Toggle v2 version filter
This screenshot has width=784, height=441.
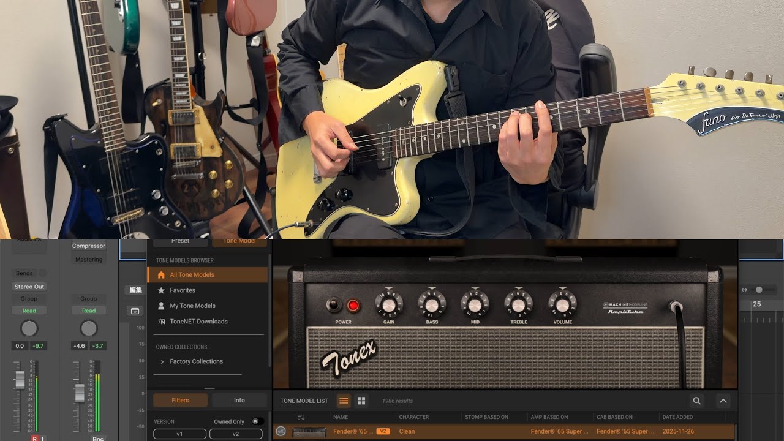(236, 434)
